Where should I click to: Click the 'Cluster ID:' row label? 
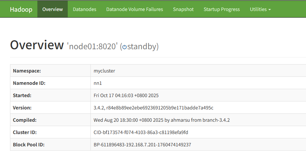25,132
